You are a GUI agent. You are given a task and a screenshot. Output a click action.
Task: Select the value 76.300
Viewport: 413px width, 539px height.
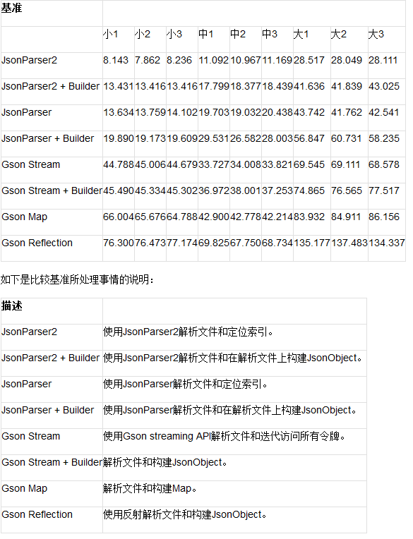[119, 243]
